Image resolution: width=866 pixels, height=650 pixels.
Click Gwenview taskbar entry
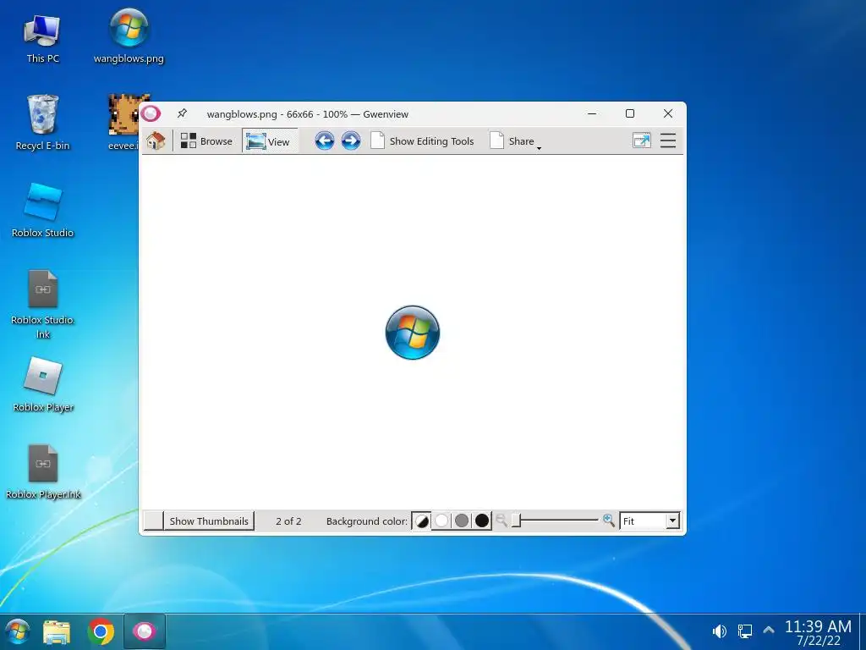(144, 631)
